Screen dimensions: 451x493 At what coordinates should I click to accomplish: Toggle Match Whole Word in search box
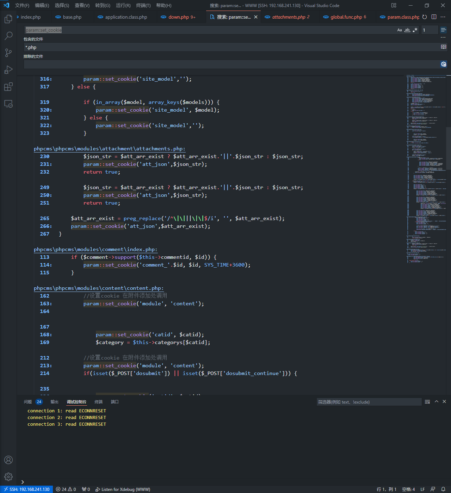point(407,30)
